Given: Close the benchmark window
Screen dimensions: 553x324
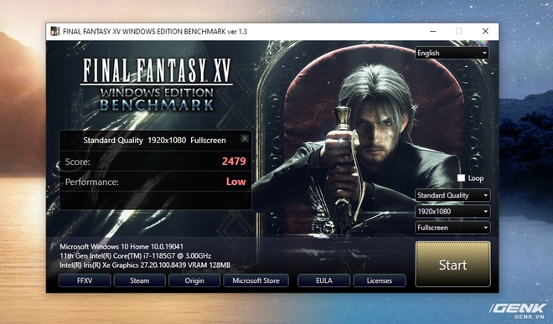Looking at the screenshot, I should [485, 31].
